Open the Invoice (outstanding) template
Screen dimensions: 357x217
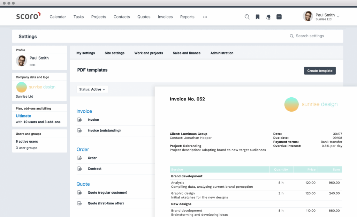tap(104, 130)
